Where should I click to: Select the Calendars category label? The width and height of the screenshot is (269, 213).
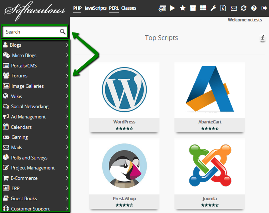(21, 127)
